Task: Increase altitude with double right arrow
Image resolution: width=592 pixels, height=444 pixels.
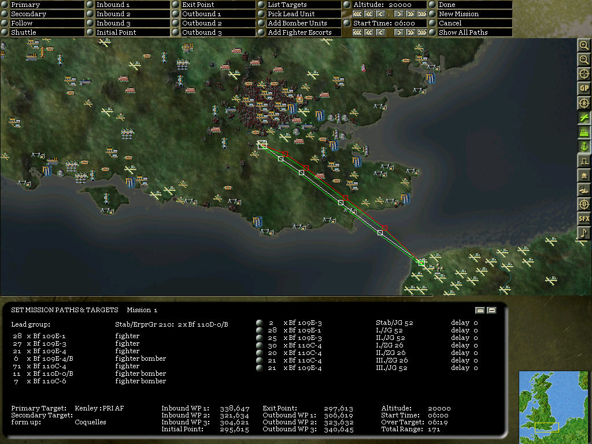Action: click(x=410, y=14)
